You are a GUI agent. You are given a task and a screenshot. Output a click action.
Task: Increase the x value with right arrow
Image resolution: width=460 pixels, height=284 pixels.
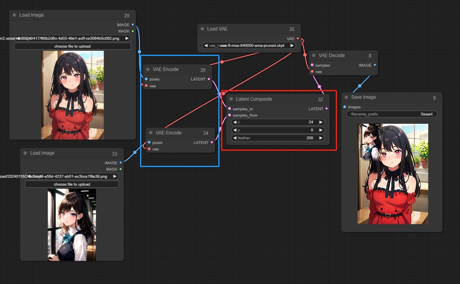(x=321, y=122)
